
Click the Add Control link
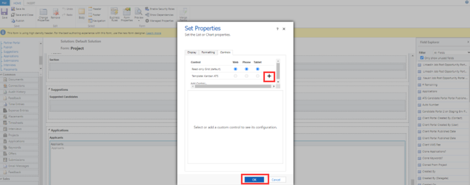pyautogui.click(x=199, y=83)
